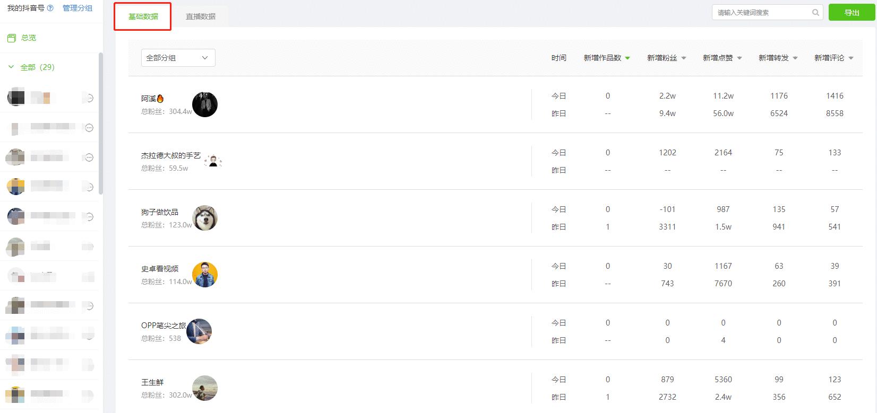Focus the keyword search input field
877x413 pixels.
pyautogui.click(x=762, y=13)
